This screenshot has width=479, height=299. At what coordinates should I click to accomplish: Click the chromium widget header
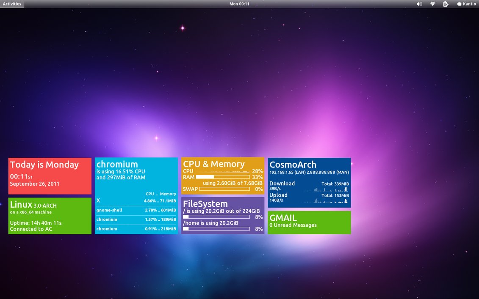point(117,165)
